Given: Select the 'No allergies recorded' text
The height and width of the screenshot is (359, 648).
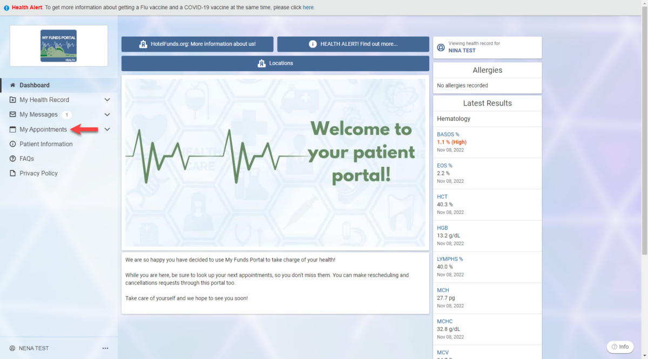Looking at the screenshot, I should coord(462,85).
